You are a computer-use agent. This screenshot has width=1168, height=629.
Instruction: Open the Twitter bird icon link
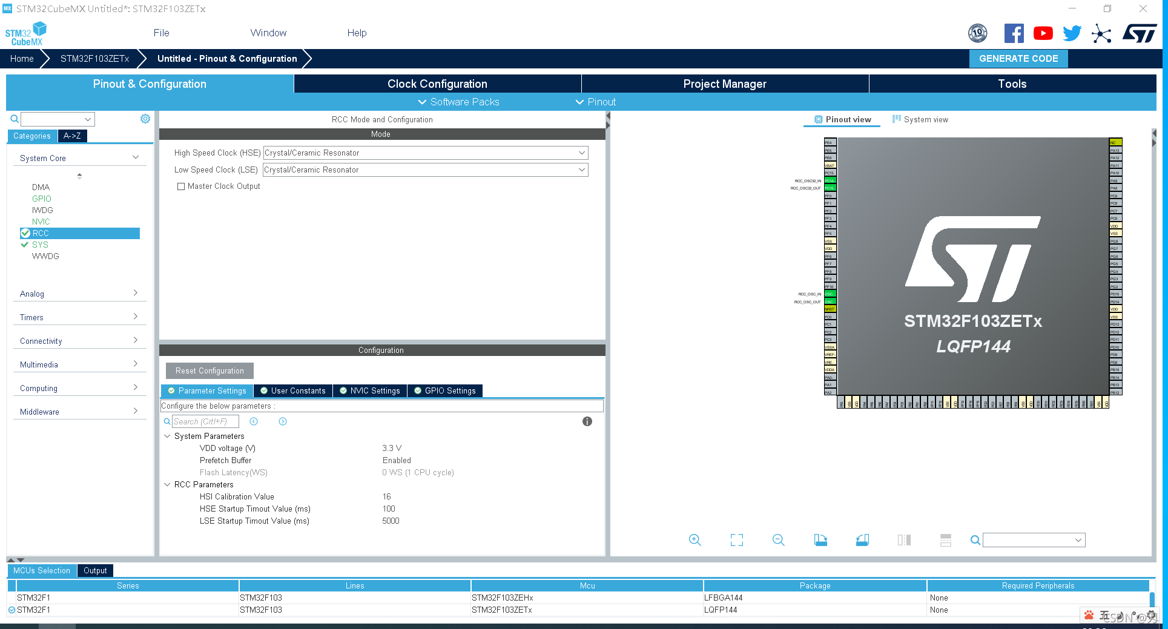coord(1072,33)
